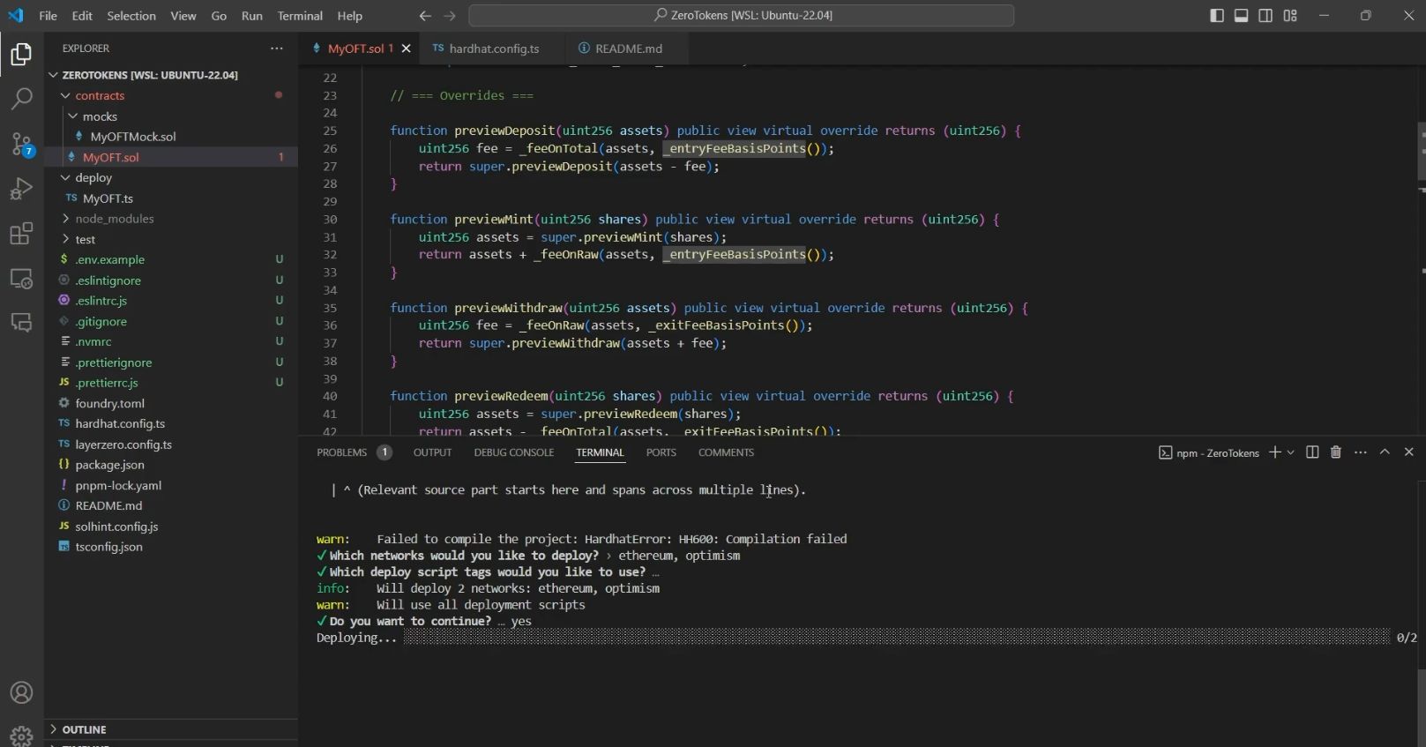Maximize the panel size chevron
The width and height of the screenshot is (1426, 747).
pyautogui.click(x=1385, y=452)
